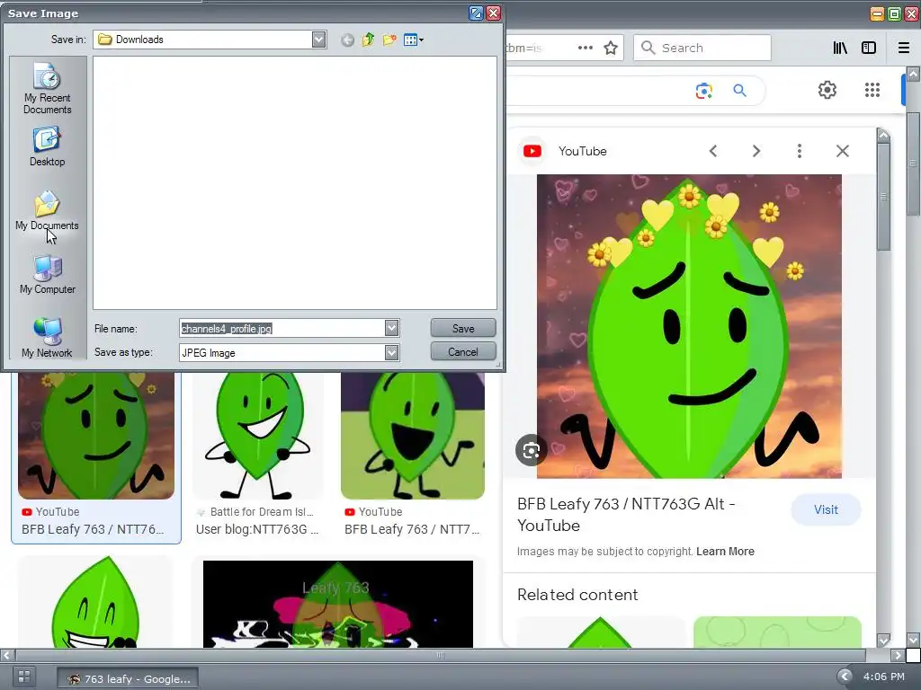
Task: Open My Documents in the save dialog
Action: click(x=47, y=210)
